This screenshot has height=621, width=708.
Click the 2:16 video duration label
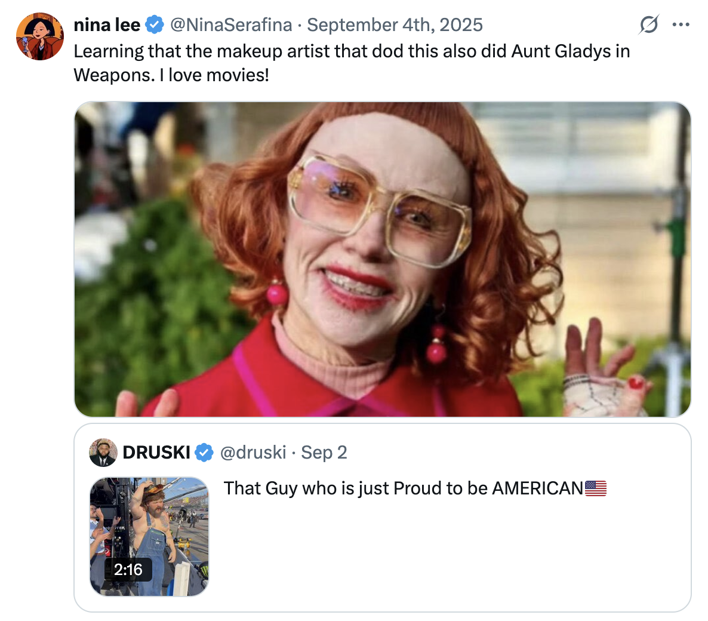[x=127, y=570]
